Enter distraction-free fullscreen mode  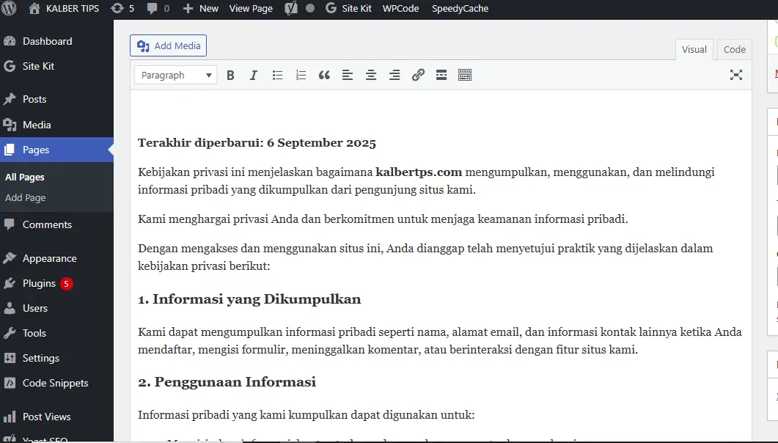[736, 75]
